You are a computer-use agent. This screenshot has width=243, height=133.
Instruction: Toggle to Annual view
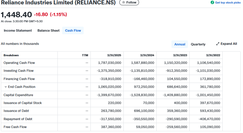pos(180,44)
